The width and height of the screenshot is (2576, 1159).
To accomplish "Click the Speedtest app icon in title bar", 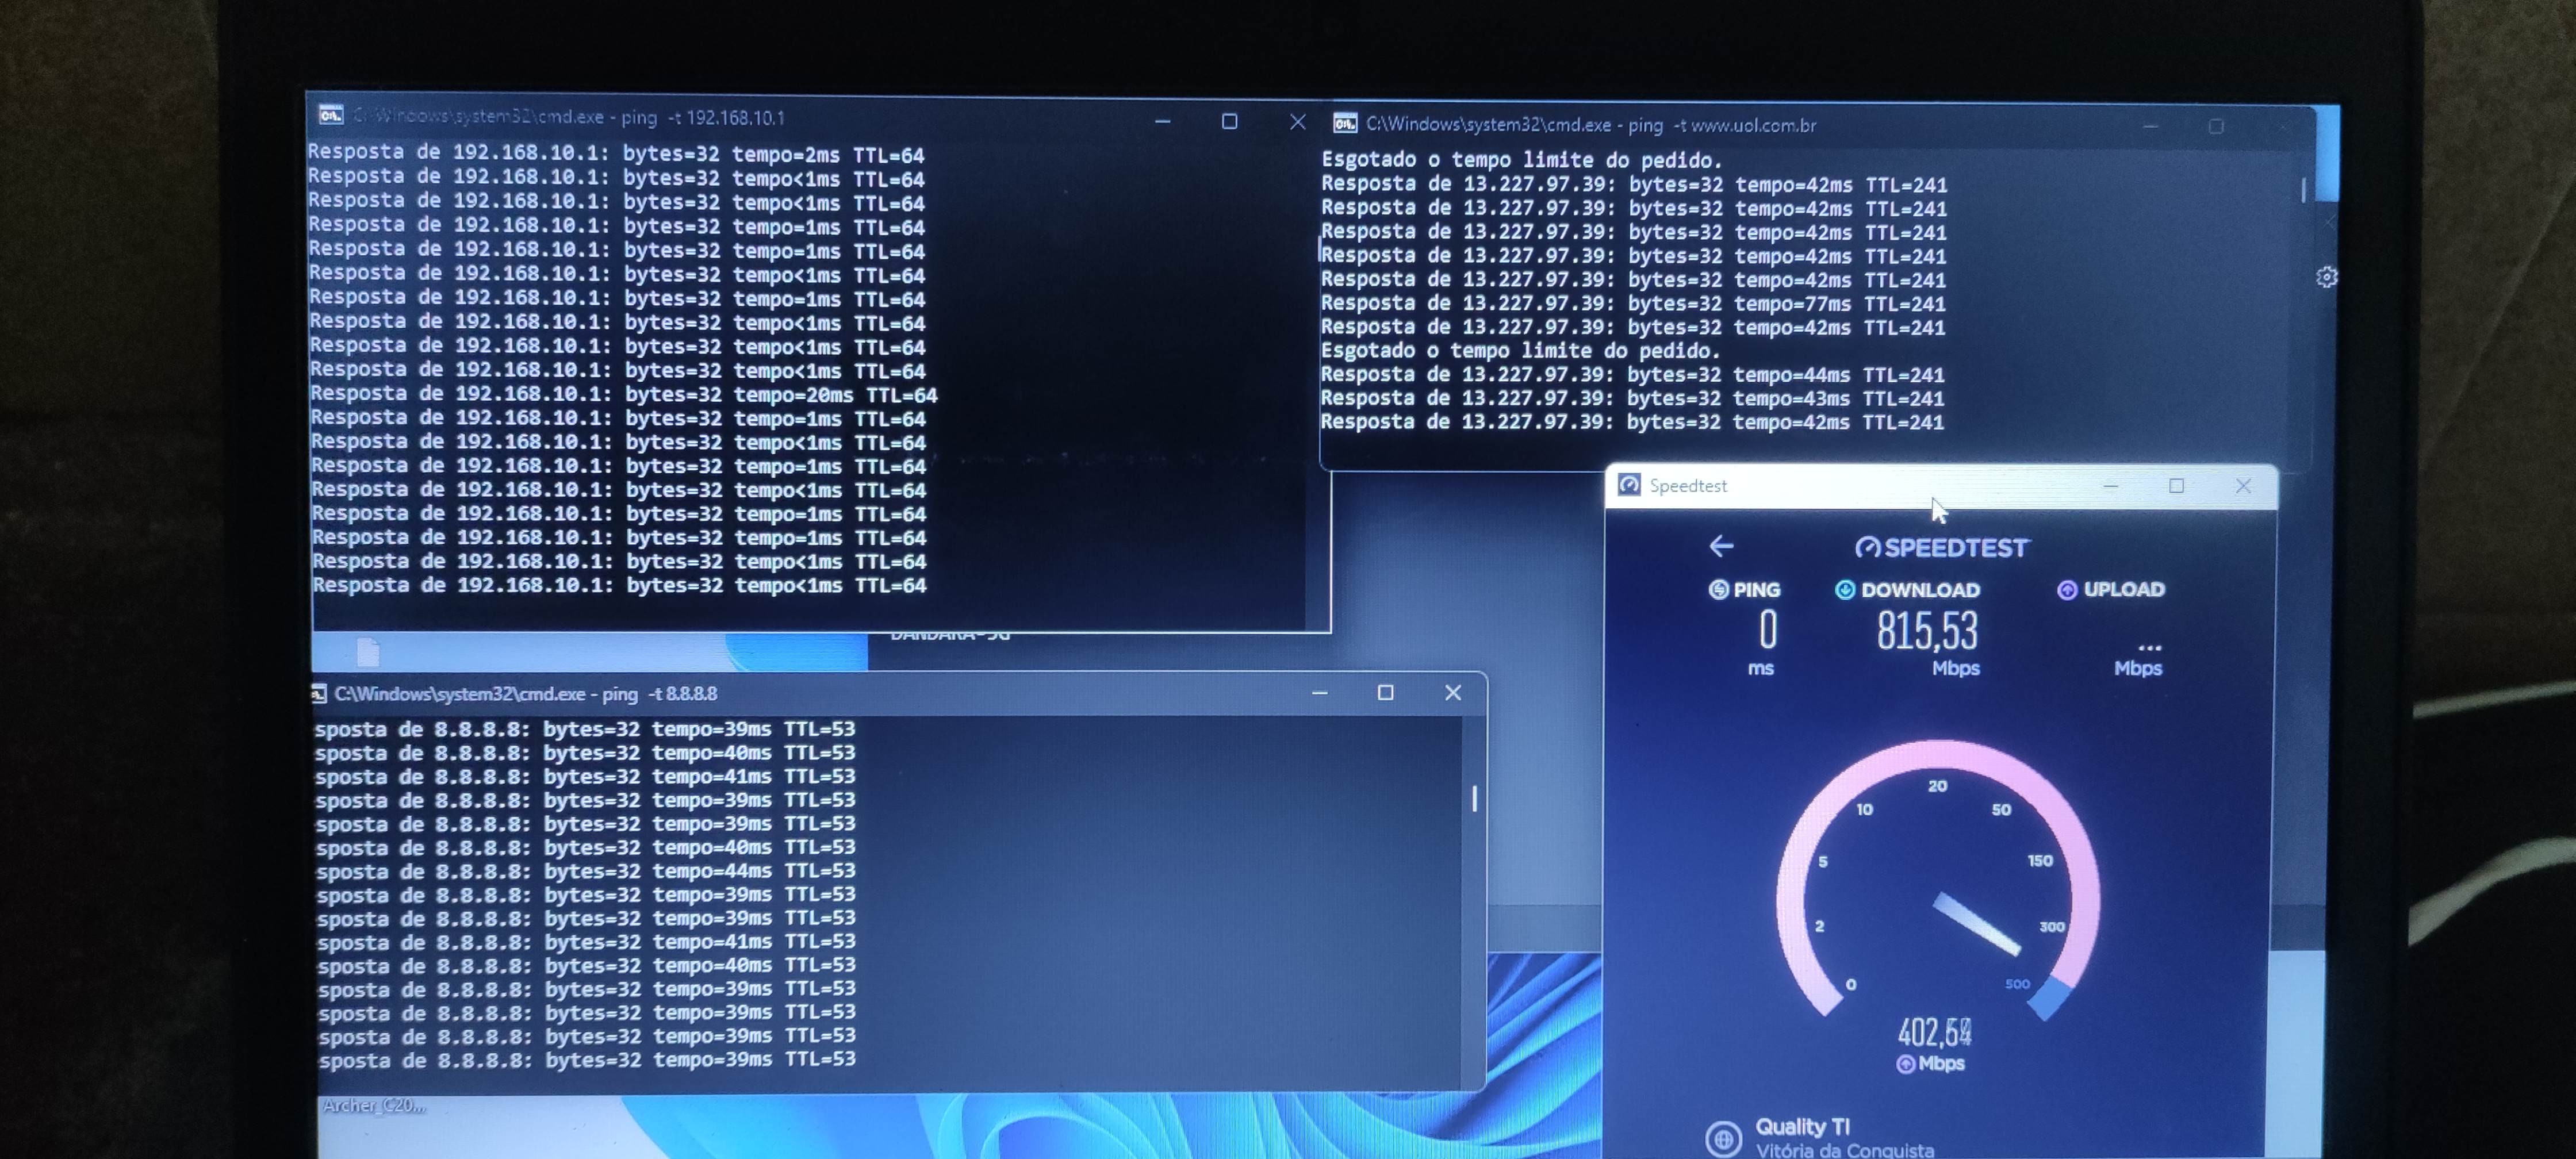I will tap(1629, 485).
